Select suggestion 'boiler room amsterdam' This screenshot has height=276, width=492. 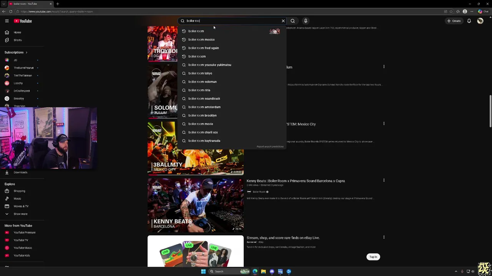click(232, 107)
